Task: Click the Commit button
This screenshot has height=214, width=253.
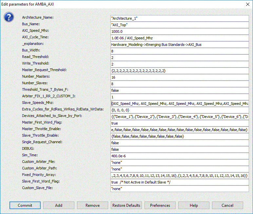Action: (x=25, y=205)
